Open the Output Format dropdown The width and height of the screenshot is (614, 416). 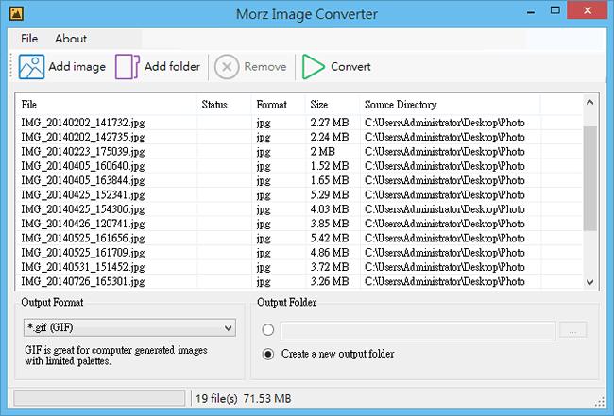point(128,327)
